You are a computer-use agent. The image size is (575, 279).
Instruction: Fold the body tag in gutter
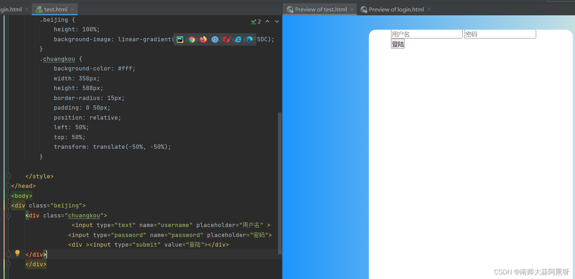pyautogui.click(x=9, y=196)
